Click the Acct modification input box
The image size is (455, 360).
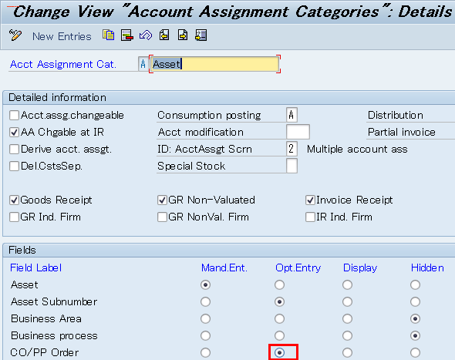[298, 132]
